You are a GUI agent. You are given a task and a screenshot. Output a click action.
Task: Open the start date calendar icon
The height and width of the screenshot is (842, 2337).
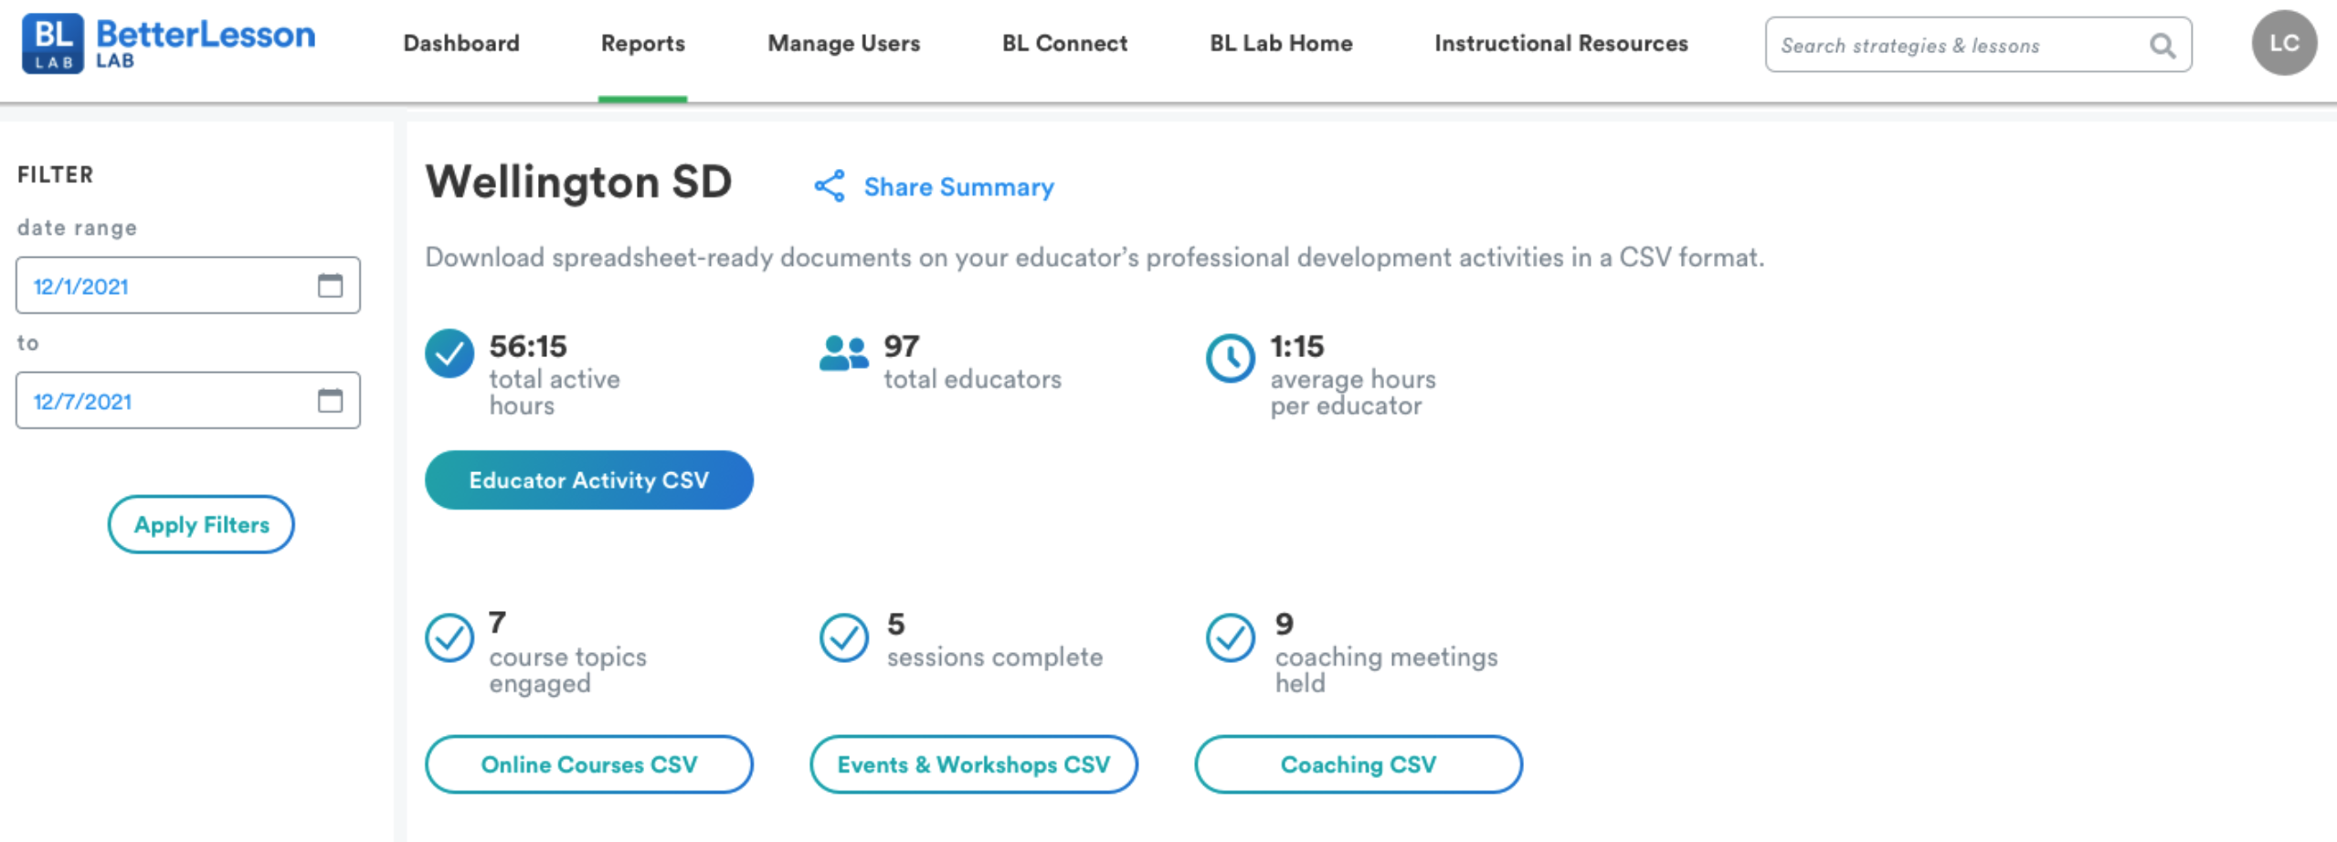click(330, 286)
